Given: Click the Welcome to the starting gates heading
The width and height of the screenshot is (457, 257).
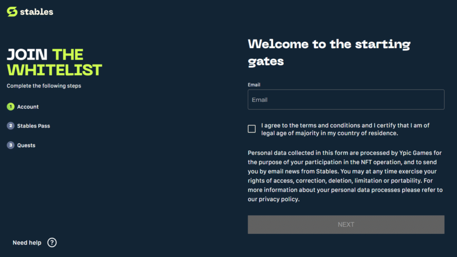Looking at the screenshot, I should point(329,53).
